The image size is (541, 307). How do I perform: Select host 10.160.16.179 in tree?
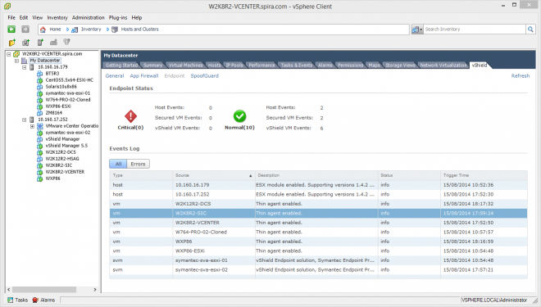tap(52, 67)
